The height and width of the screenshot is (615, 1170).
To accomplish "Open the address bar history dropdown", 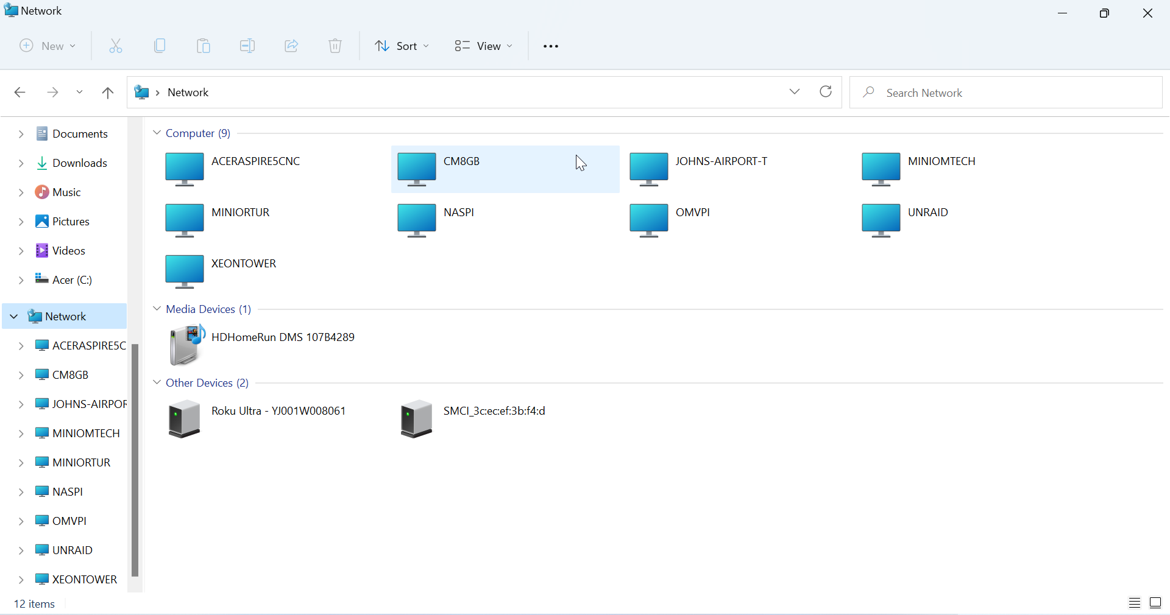I will tap(794, 92).
